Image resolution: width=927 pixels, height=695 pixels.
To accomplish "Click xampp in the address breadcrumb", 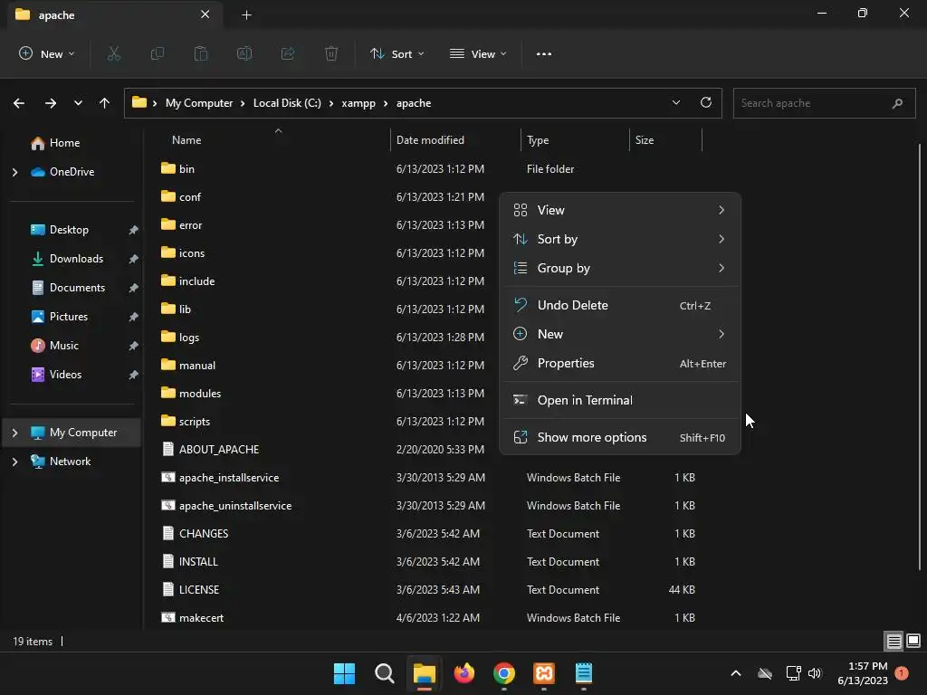I will (358, 103).
